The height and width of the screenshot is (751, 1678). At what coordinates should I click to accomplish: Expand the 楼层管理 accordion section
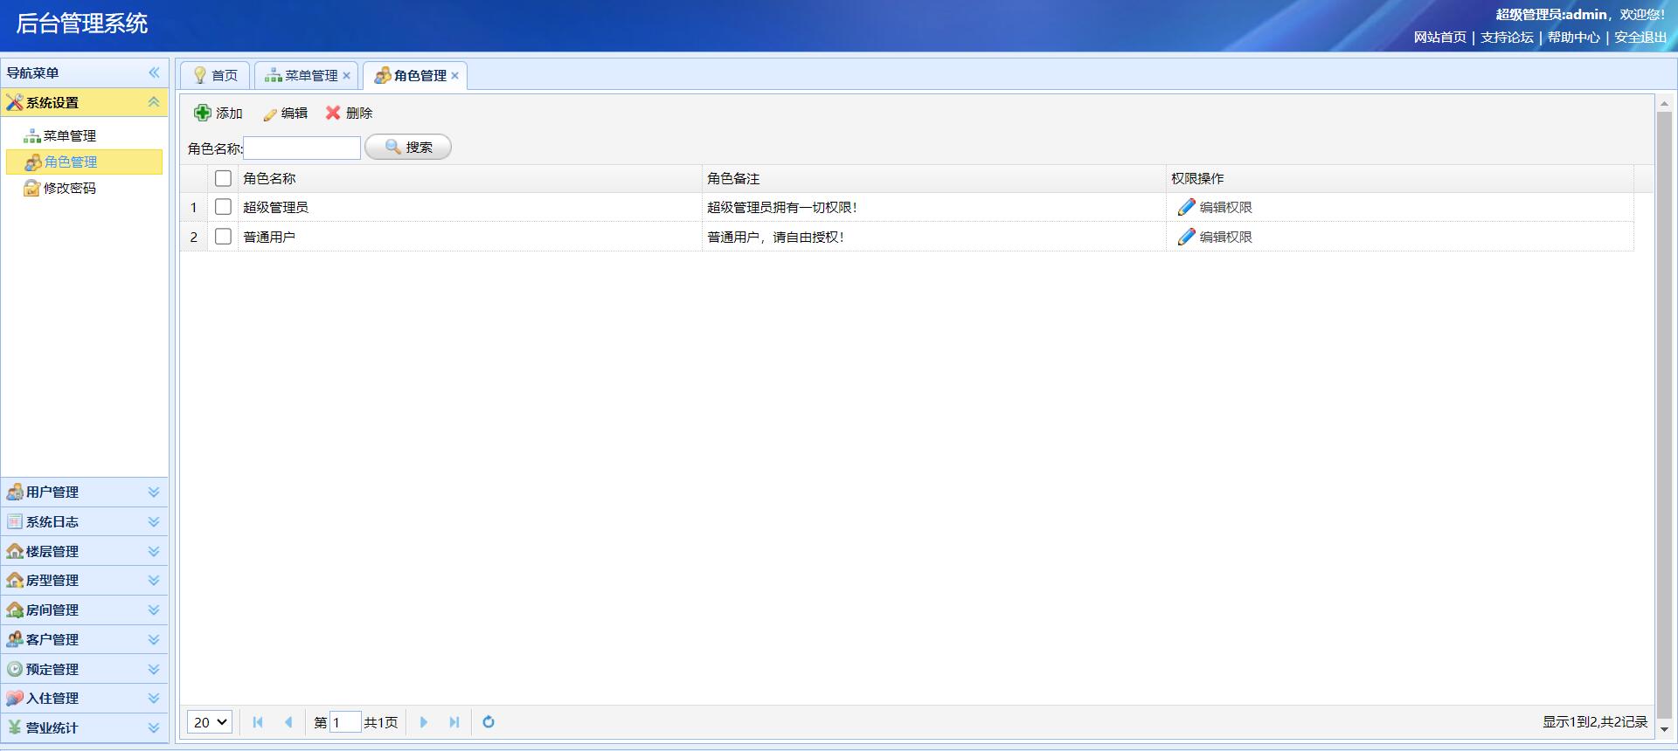(x=154, y=551)
